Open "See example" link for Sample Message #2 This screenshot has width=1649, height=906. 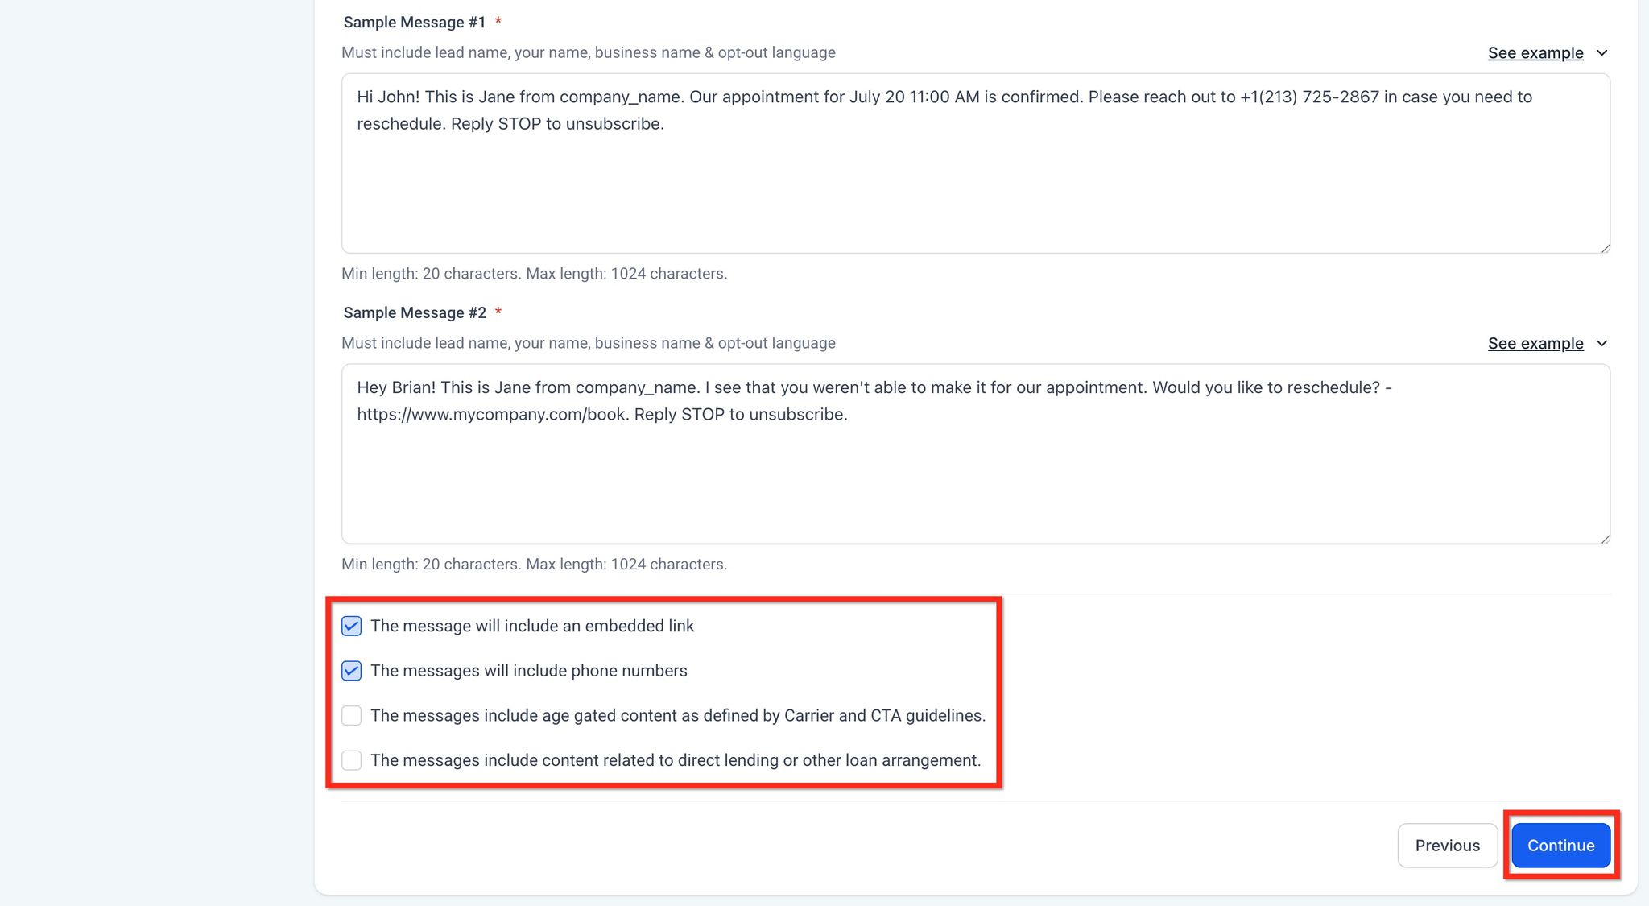click(1535, 344)
